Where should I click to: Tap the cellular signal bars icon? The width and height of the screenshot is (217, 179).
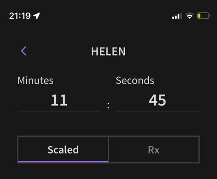pyautogui.click(x=177, y=16)
